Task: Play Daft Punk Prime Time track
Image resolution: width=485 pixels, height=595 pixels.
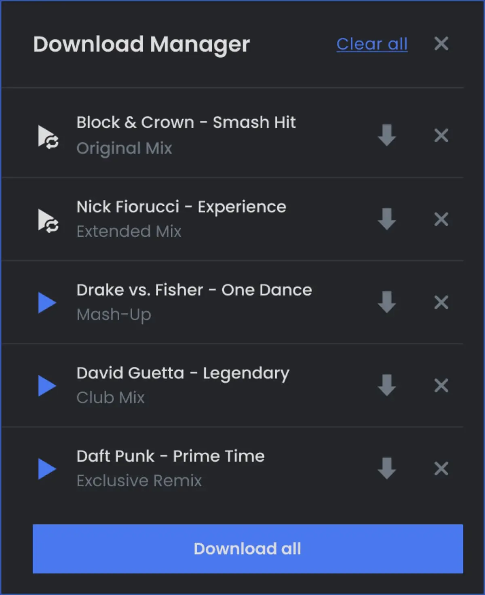Action: click(x=47, y=469)
